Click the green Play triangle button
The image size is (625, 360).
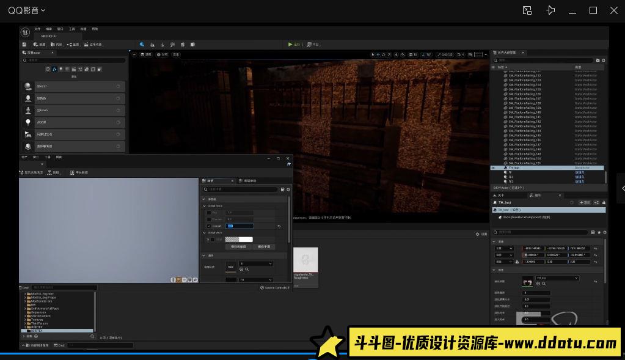[x=290, y=44]
